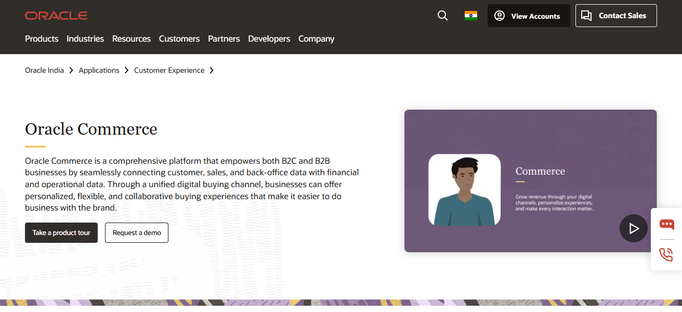Expand the Developers navigation dropdown
Viewport: 682px width, 312px height.
coord(269,38)
